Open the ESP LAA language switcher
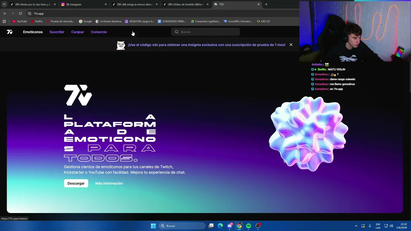 coord(378,226)
